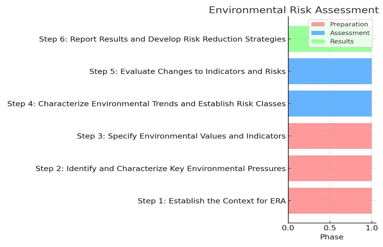383x247 pixels.
Task: Select the Preparation legend label text
Action: (x=349, y=24)
